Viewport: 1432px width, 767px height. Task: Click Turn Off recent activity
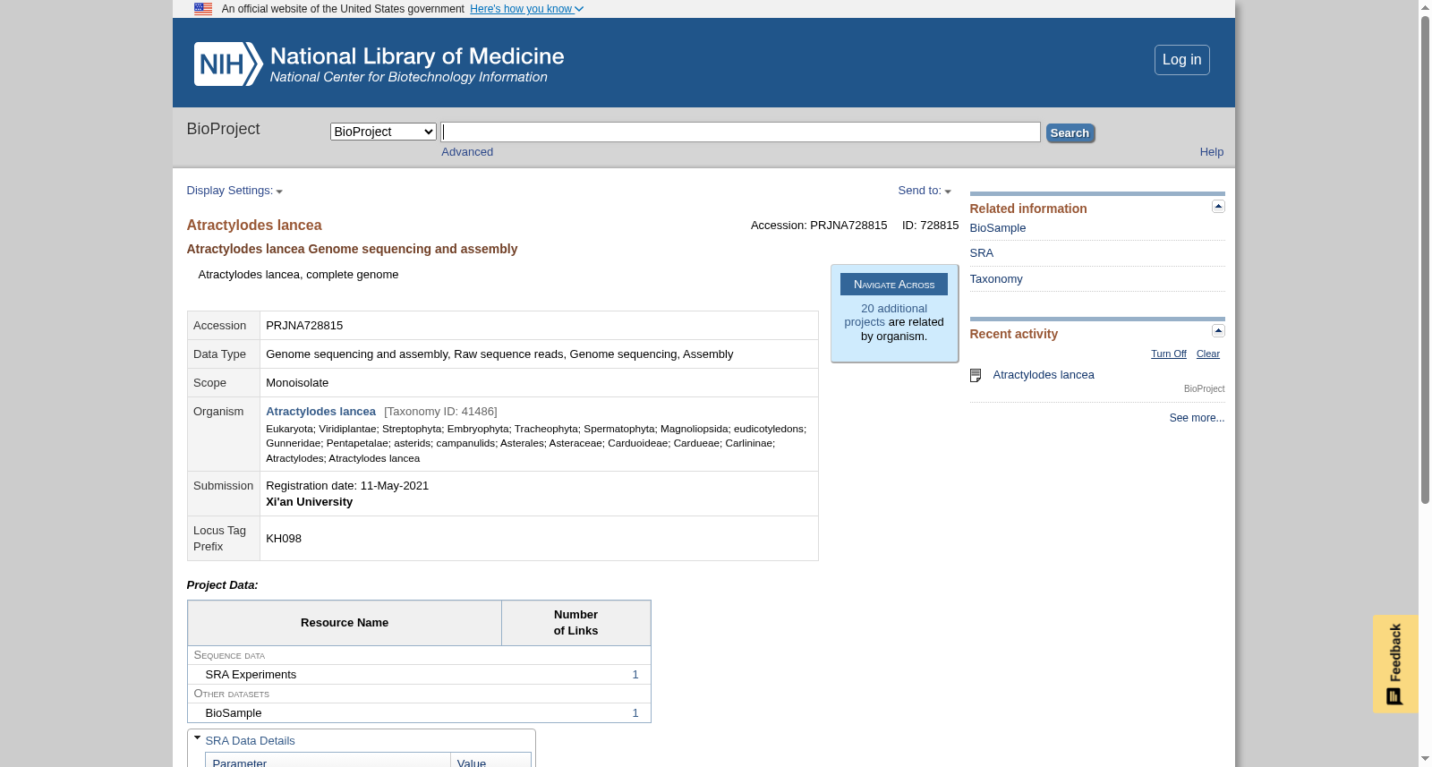pos(1169,354)
